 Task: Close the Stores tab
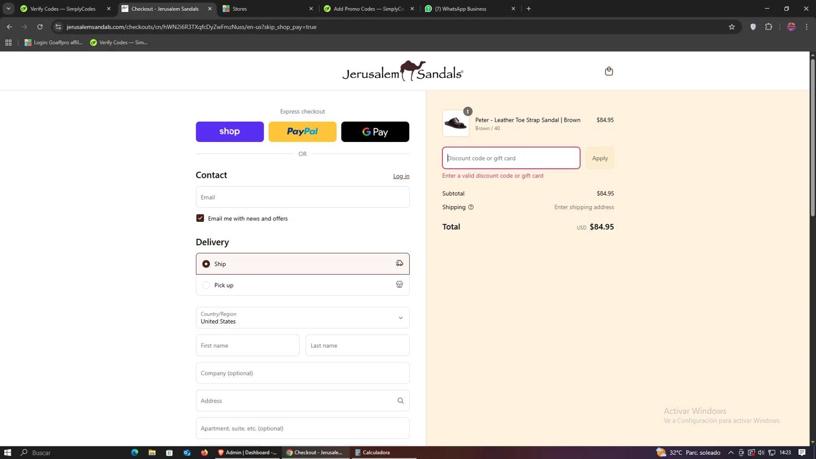coord(311,9)
